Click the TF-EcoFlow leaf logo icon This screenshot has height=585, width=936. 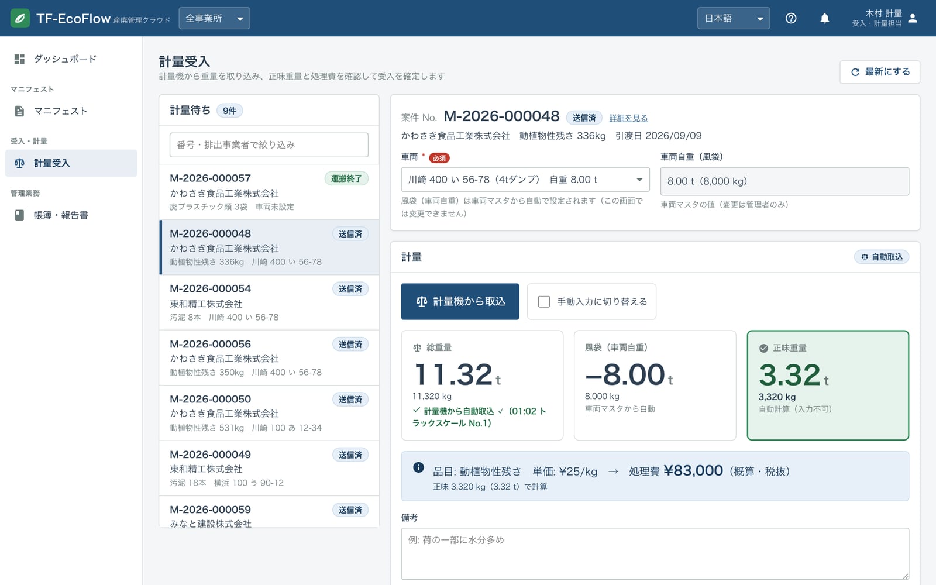click(20, 18)
